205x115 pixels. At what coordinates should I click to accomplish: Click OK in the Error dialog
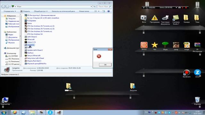105,65
